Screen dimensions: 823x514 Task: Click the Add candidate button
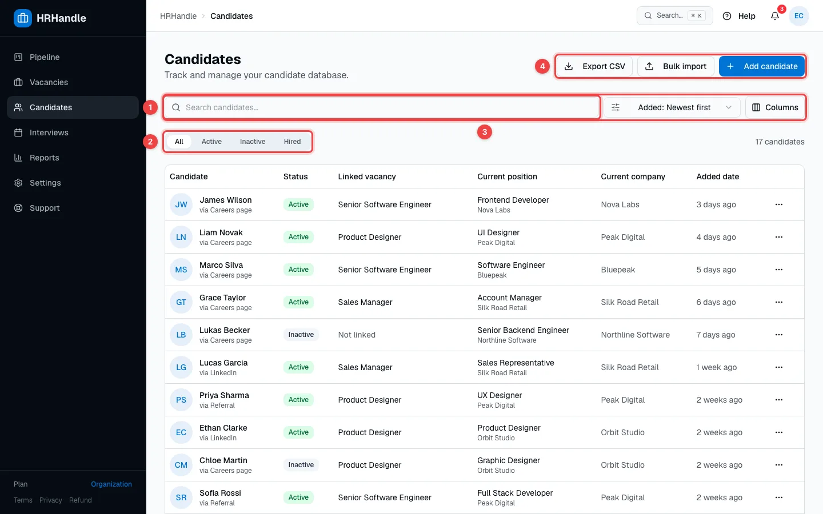tap(762, 66)
